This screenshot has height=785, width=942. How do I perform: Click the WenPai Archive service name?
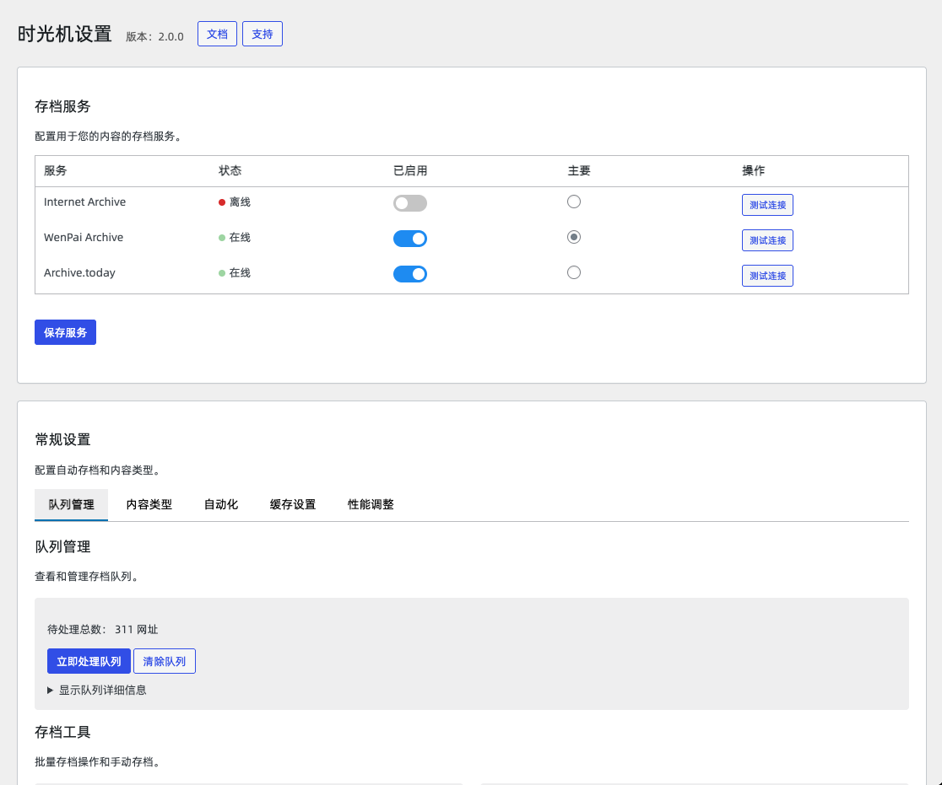tap(84, 237)
